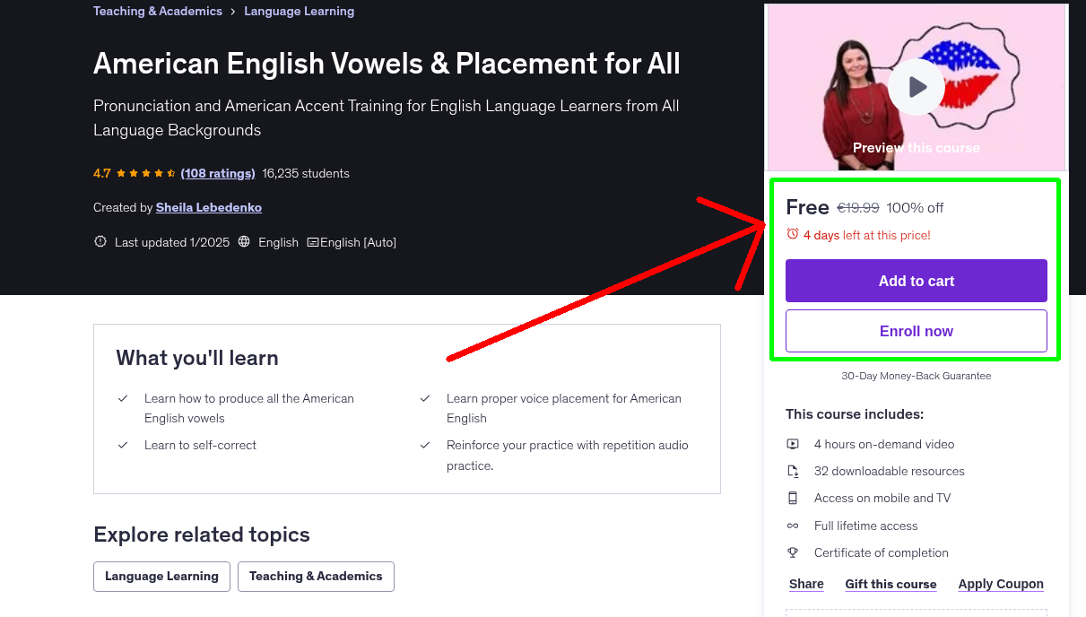Open the 108 ratings link

click(218, 173)
